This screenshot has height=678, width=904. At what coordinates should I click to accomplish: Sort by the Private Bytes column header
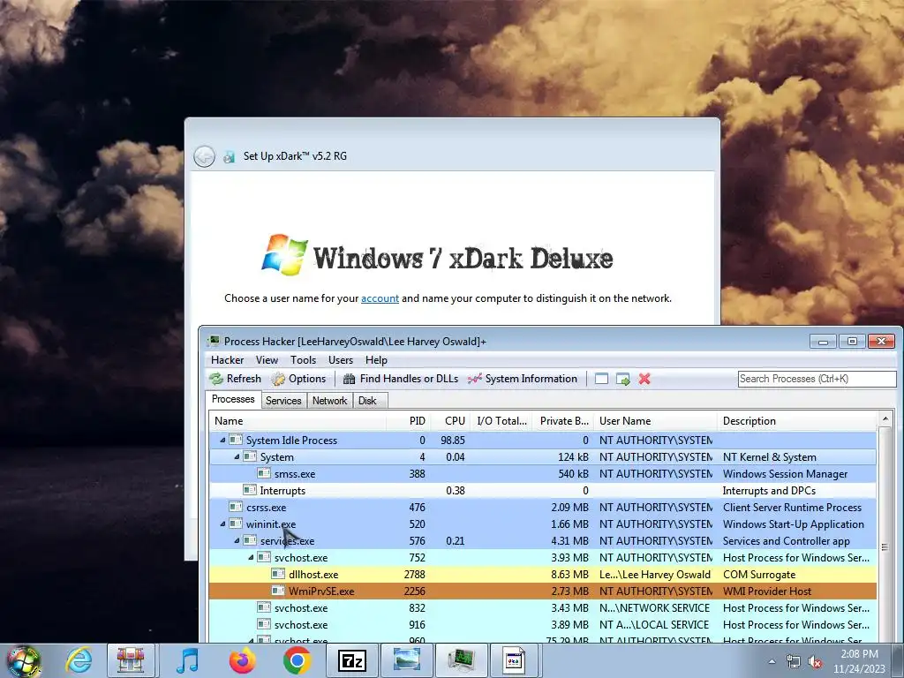pyautogui.click(x=564, y=421)
